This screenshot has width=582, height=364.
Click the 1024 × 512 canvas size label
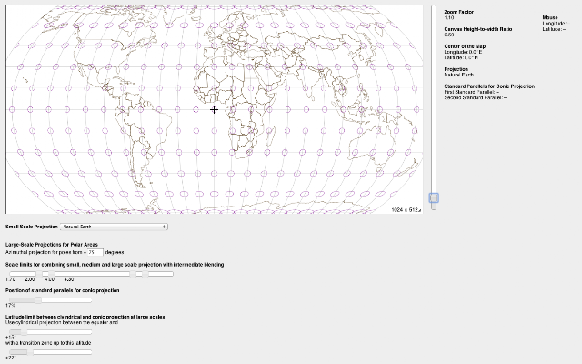pyautogui.click(x=405, y=210)
